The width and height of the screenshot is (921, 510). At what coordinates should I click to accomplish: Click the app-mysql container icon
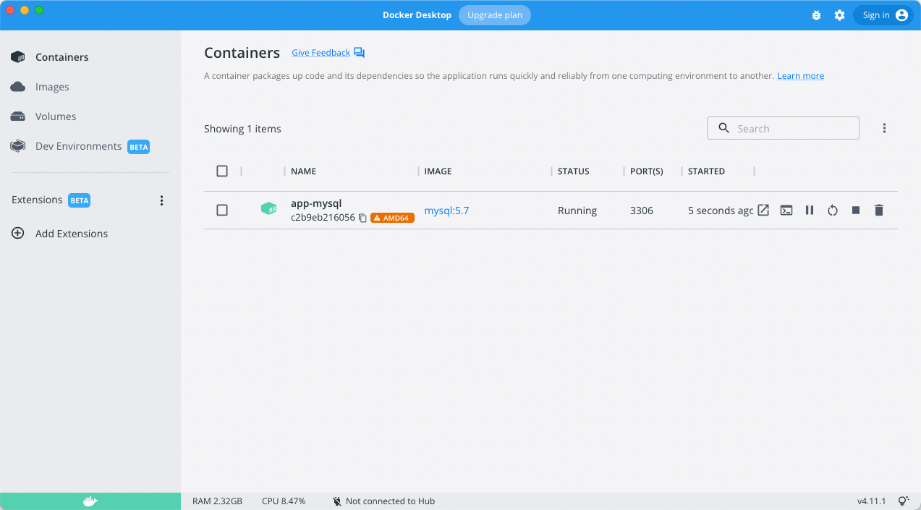[x=268, y=209]
